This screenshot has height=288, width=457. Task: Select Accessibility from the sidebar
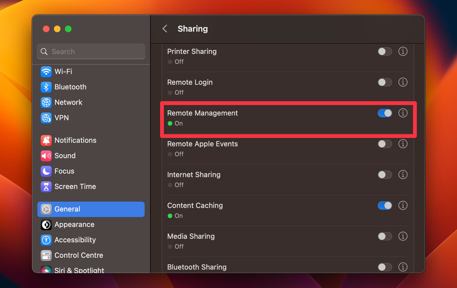point(75,240)
